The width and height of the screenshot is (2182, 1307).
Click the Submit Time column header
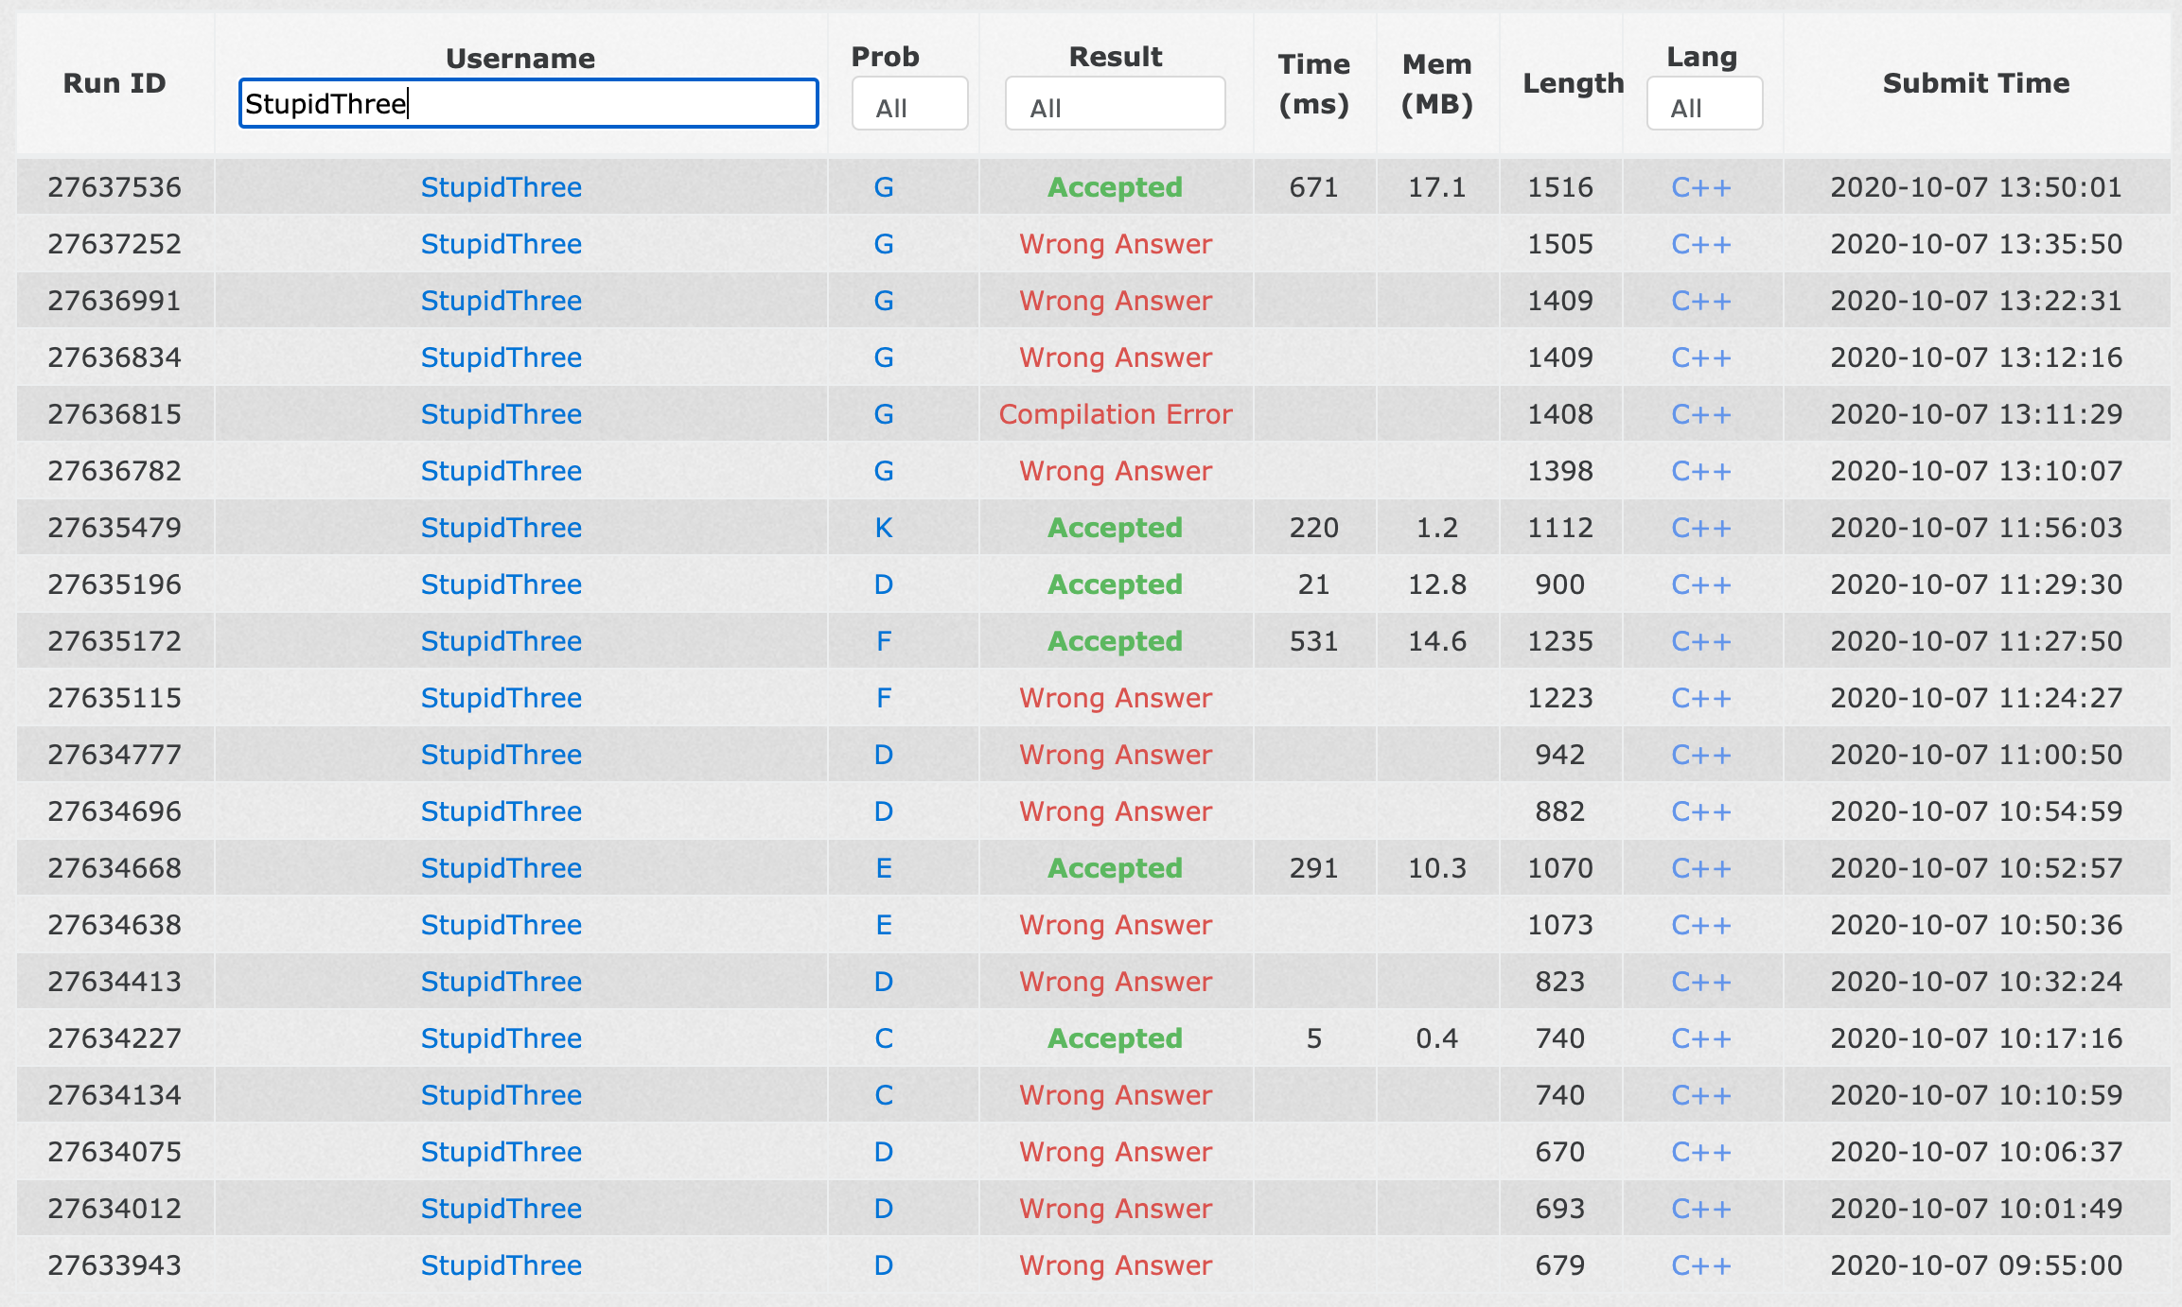point(1976,83)
